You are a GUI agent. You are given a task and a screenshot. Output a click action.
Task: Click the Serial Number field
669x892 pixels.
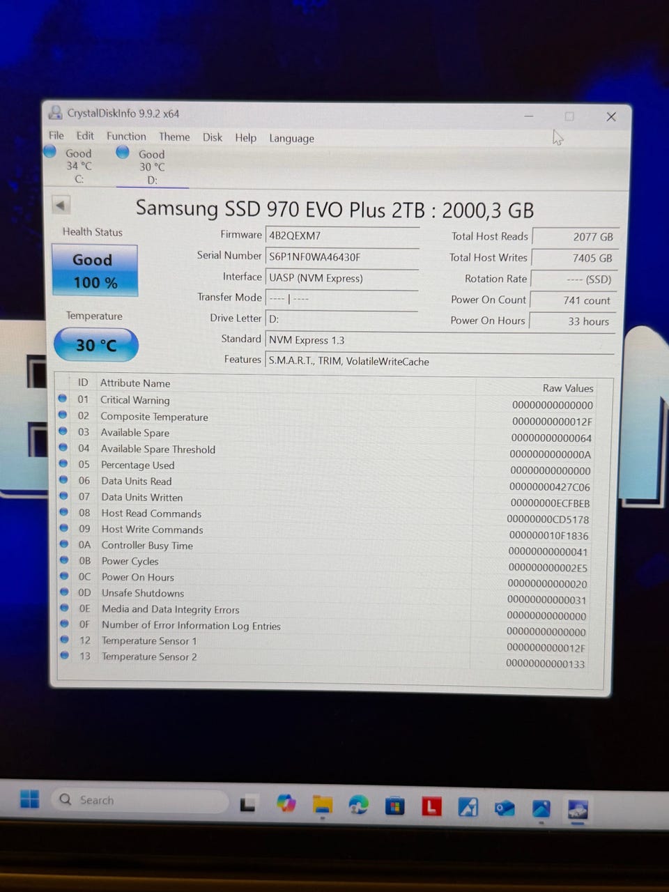point(342,257)
